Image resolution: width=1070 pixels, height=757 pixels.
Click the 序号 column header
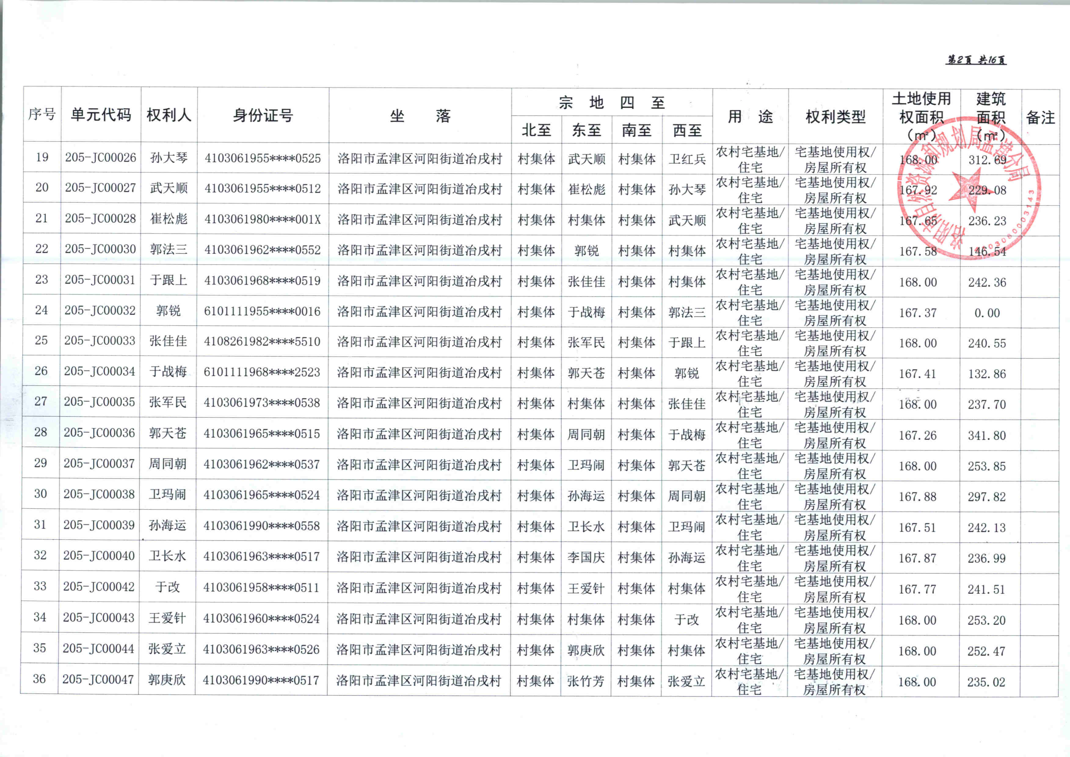coord(42,114)
